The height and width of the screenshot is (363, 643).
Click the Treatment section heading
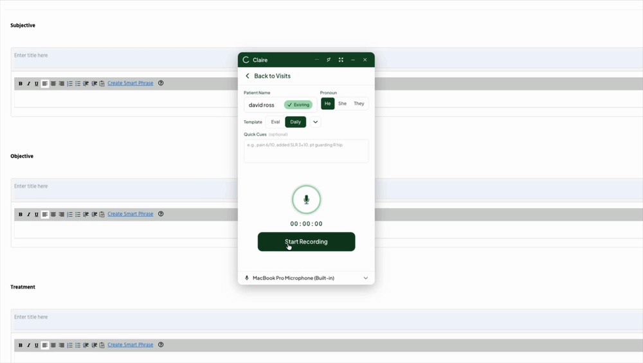[x=23, y=287]
